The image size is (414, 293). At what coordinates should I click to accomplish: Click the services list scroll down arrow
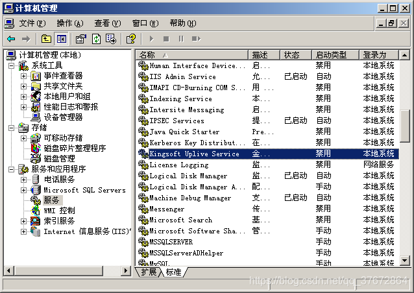point(404,261)
